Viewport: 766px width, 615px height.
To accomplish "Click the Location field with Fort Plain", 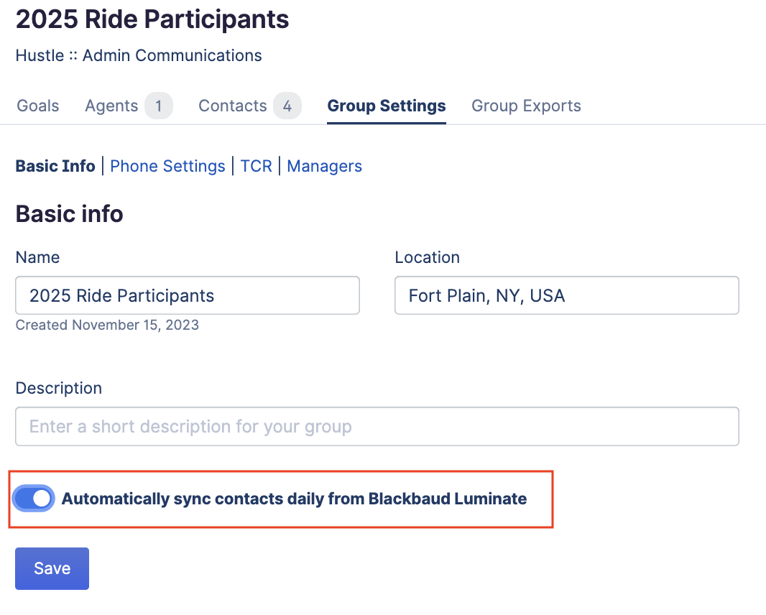I will (x=567, y=295).
